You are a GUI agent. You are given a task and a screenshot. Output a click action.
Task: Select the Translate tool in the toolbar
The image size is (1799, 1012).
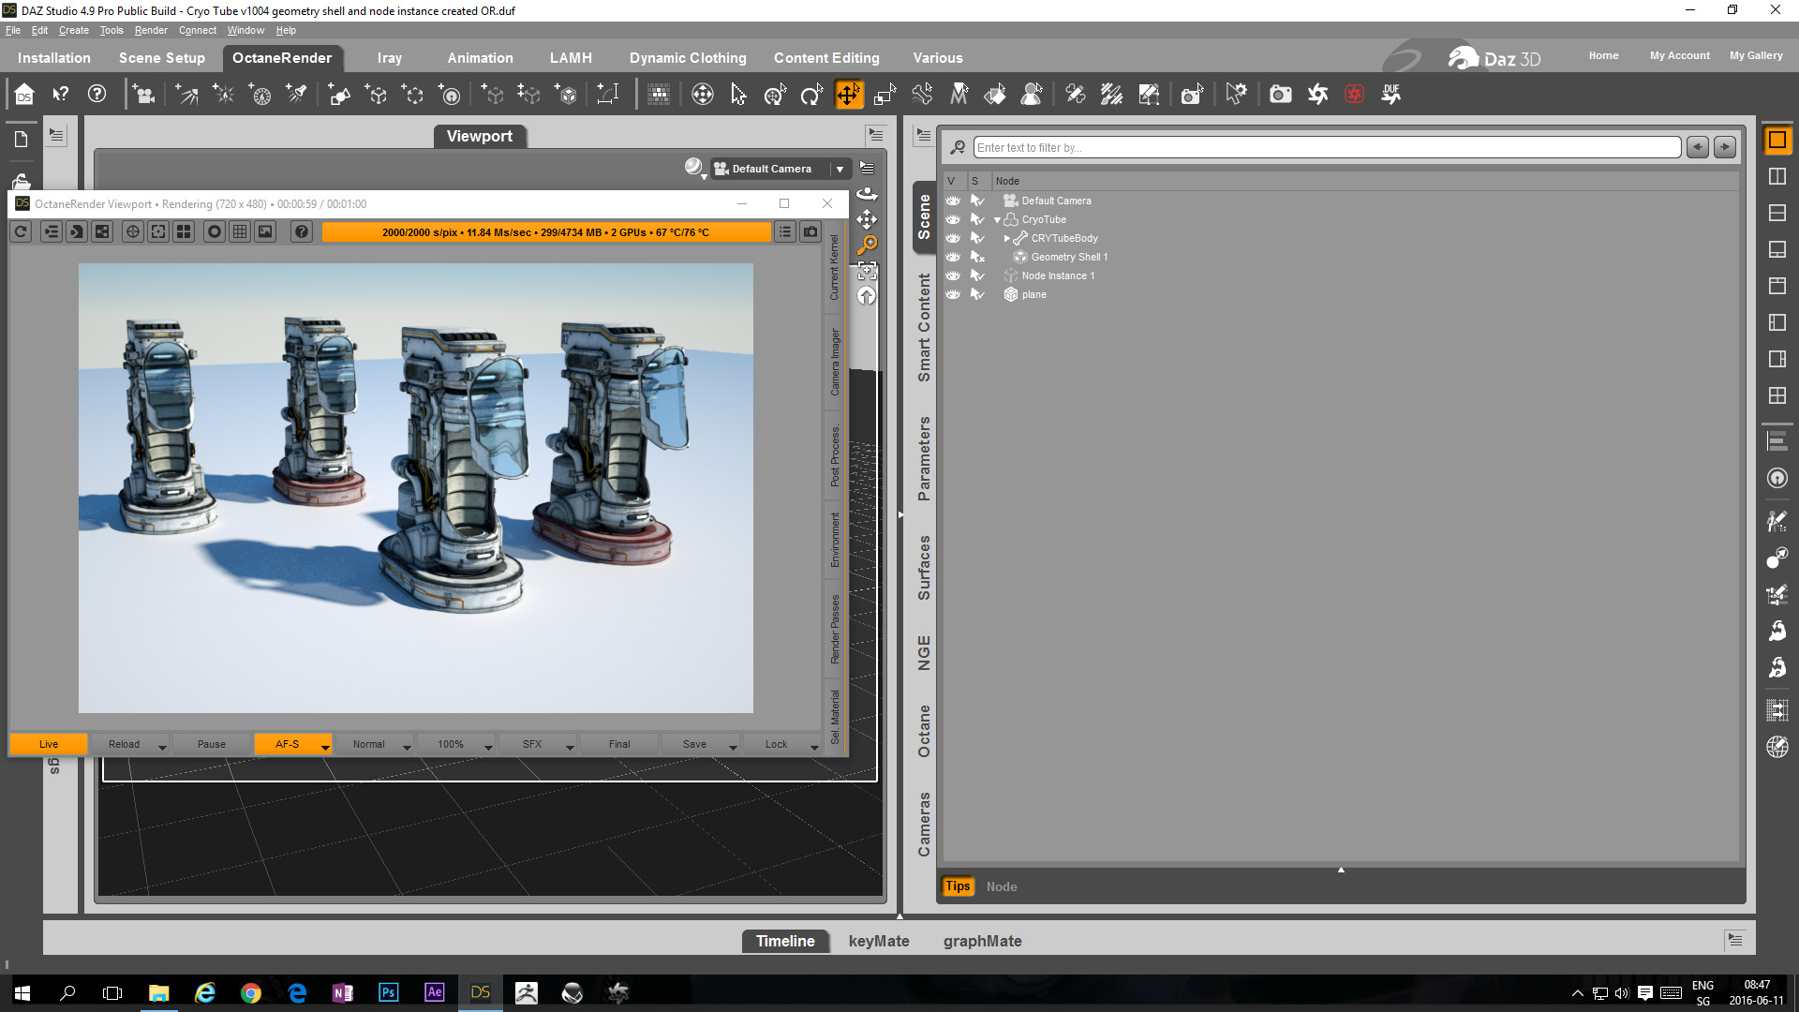848,95
